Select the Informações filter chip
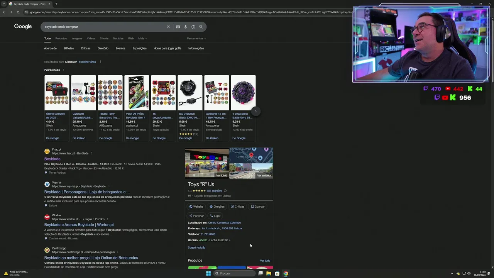 click(x=196, y=48)
